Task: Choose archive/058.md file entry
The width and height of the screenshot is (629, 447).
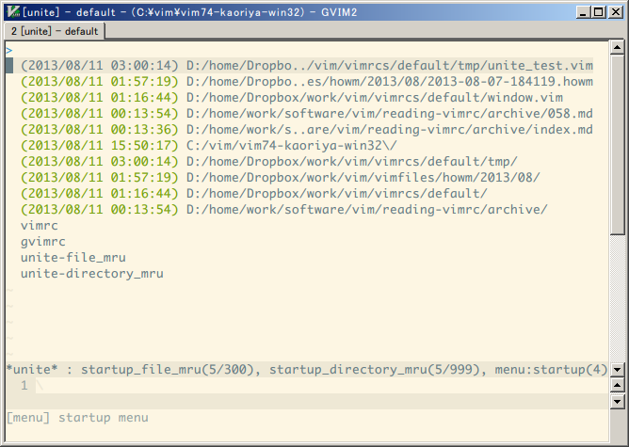Action: pos(307,114)
